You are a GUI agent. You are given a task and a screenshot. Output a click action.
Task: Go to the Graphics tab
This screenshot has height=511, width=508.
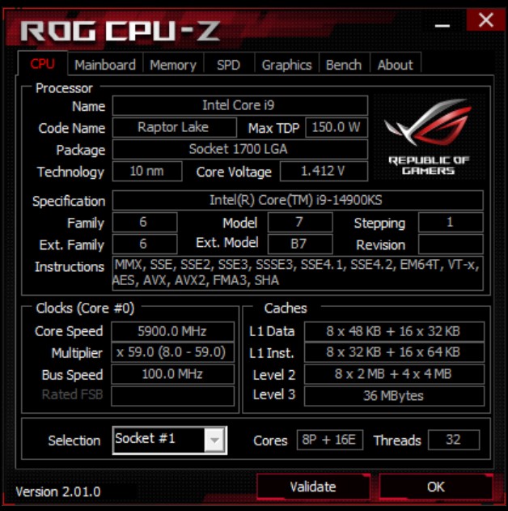pos(286,65)
